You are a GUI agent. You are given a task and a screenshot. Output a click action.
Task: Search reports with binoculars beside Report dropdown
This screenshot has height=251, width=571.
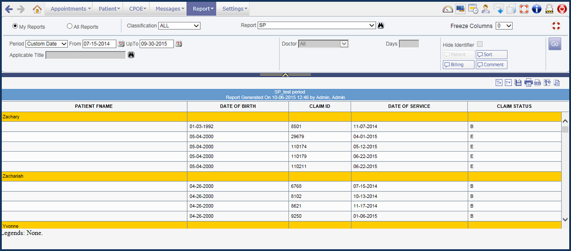pyautogui.click(x=381, y=26)
